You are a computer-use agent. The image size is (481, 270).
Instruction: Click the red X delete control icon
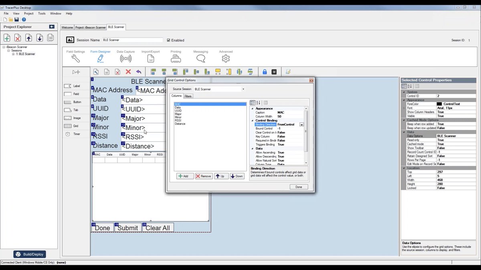[128, 72]
